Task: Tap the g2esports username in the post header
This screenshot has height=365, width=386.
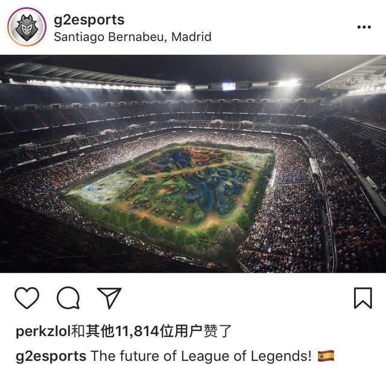Action: [89, 20]
